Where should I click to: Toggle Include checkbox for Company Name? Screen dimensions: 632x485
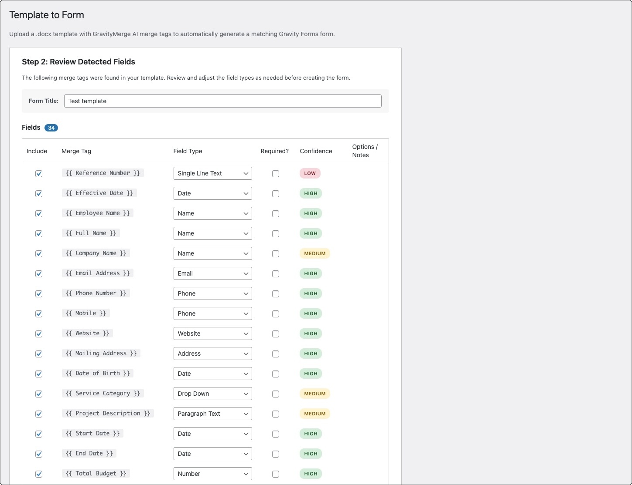(39, 254)
